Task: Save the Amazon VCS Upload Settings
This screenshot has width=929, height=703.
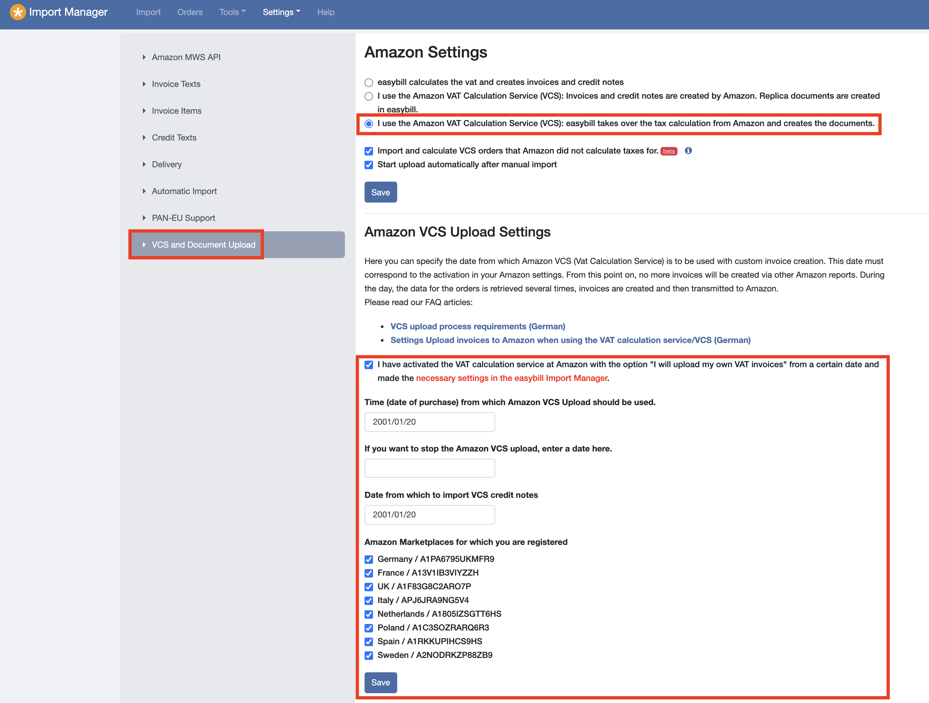Action: (x=381, y=682)
